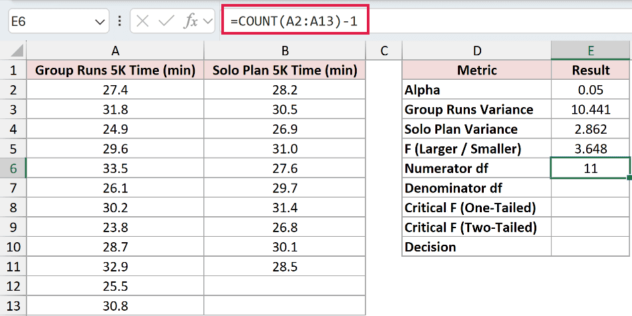Viewport: 632px width, 316px height.
Task: Click the 'Critical F (Two-Tailed)' cell
Action: click(476, 228)
